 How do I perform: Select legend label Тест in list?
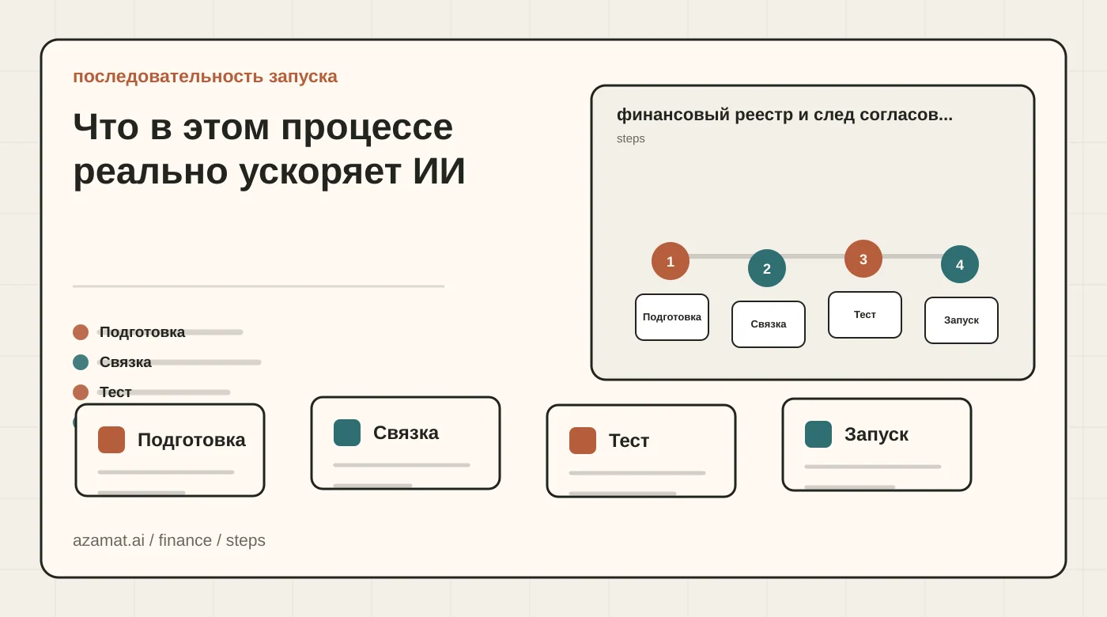coord(115,392)
